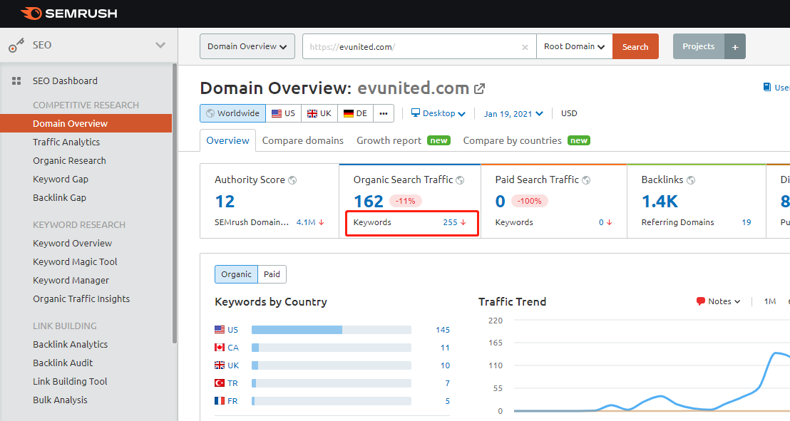Switch keywords view to Paid
The image size is (790, 421).
click(x=272, y=274)
